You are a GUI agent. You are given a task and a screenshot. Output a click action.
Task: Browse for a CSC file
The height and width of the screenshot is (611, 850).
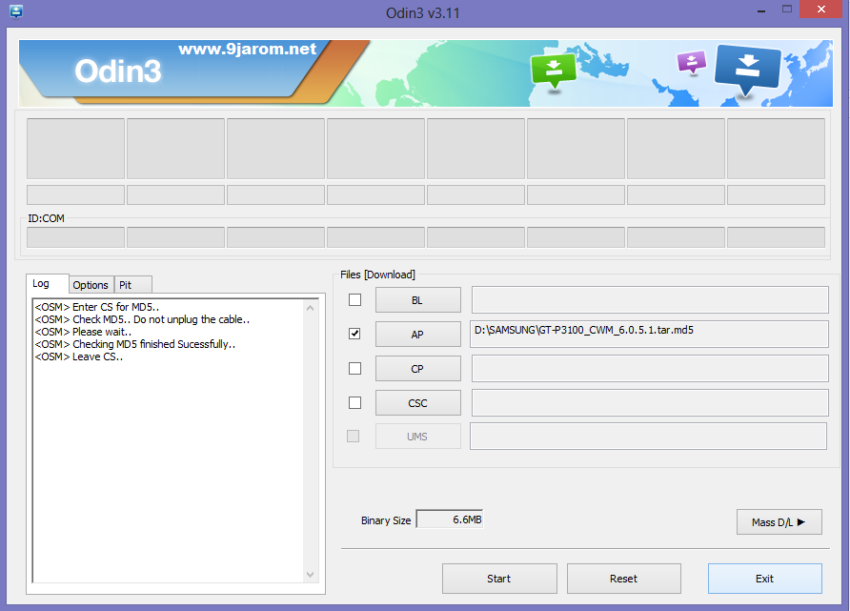(x=418, y=403)
